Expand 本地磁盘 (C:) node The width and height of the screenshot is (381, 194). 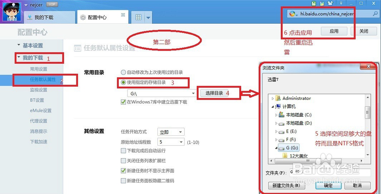pyautogui.click(x=276, y=115)
